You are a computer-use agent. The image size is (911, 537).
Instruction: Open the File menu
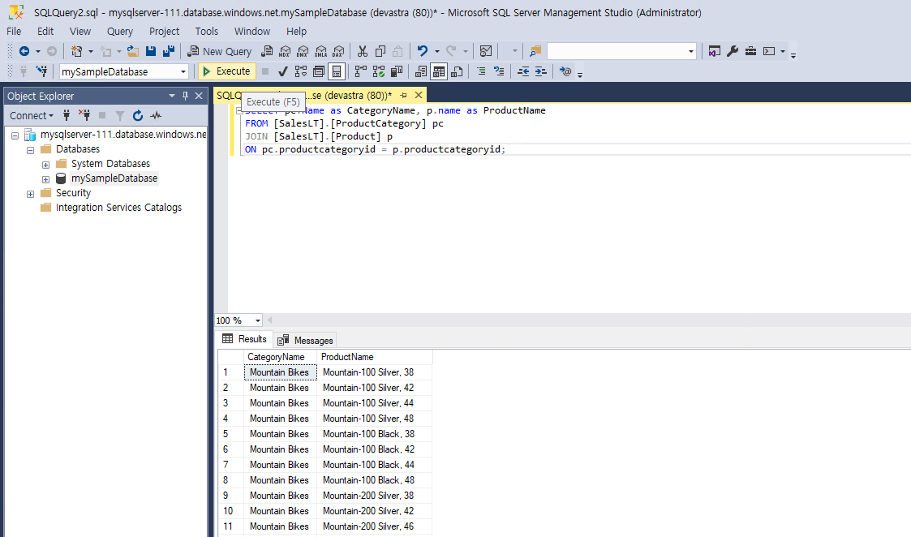click(14, 32)
